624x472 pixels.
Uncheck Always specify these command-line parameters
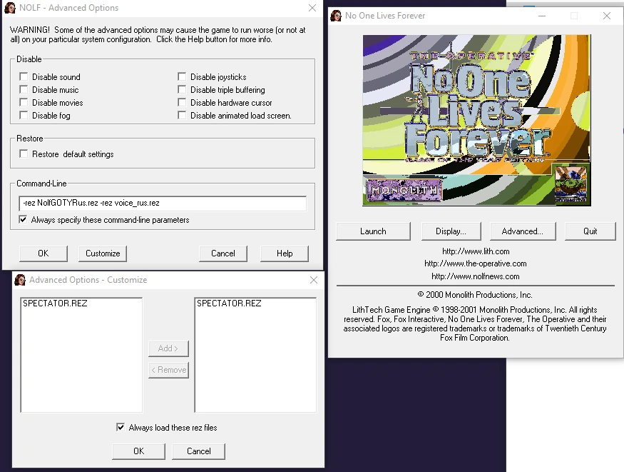23,219
